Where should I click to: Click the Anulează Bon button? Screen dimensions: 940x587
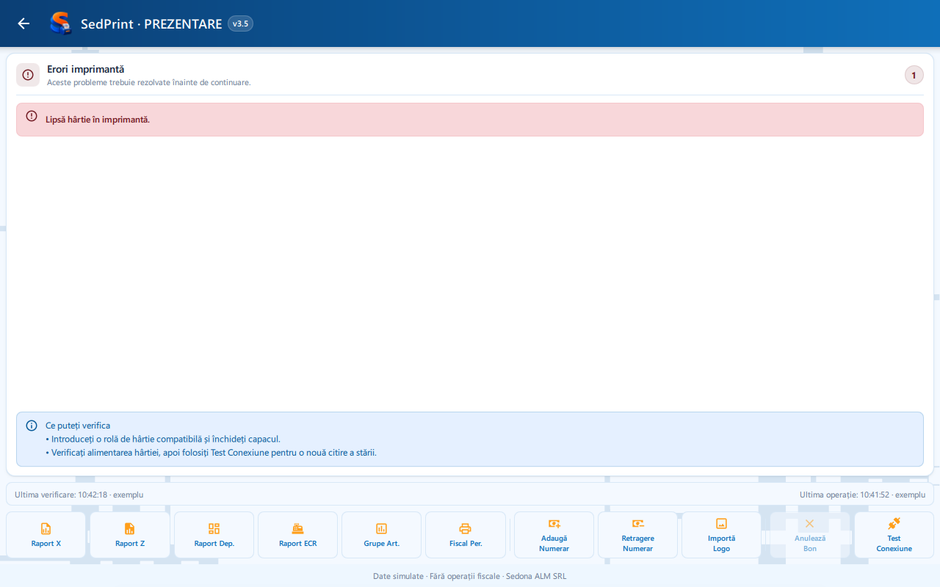tap(809, 535)
